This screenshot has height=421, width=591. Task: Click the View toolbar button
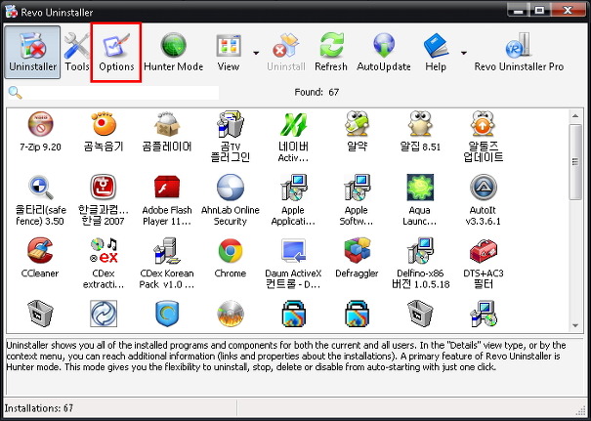(229, 52)
